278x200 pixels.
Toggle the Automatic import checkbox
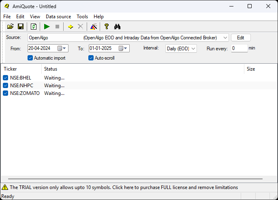(x=30, y=58)
